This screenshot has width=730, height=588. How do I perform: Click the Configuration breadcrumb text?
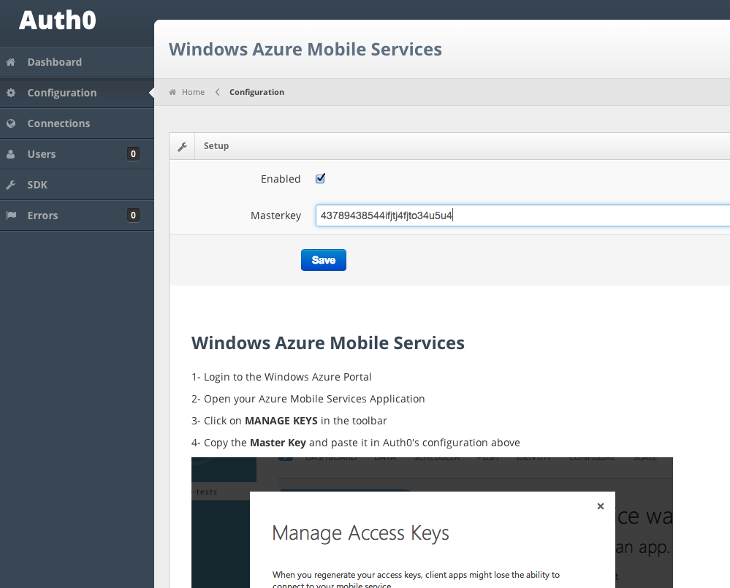click(256, 92)
